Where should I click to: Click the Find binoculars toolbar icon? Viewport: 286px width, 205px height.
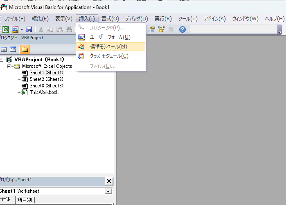coord(69,29)
